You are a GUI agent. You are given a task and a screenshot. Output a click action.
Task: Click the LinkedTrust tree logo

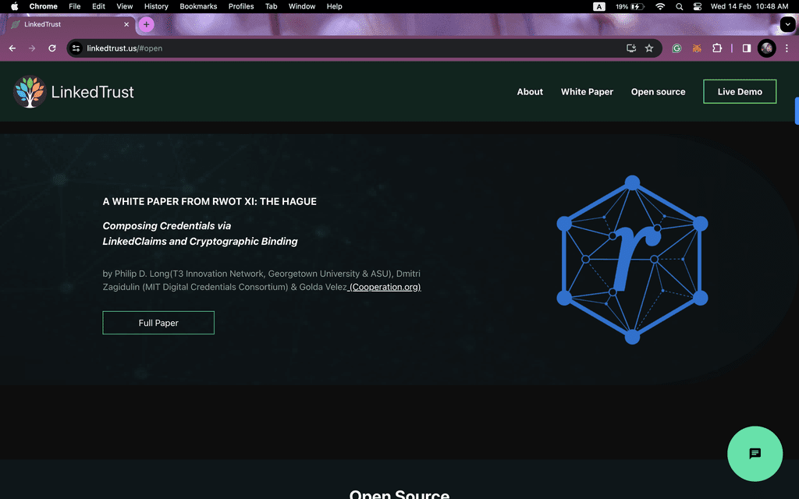30,92
